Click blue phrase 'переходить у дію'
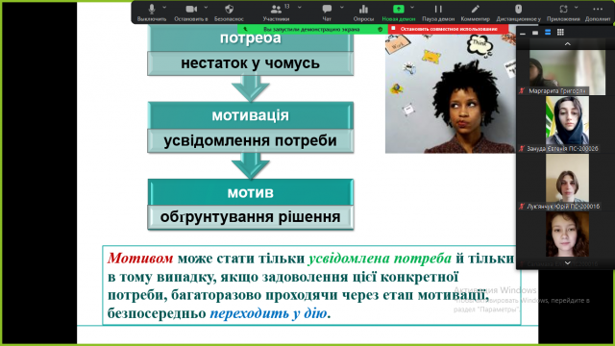 [268, 313]
